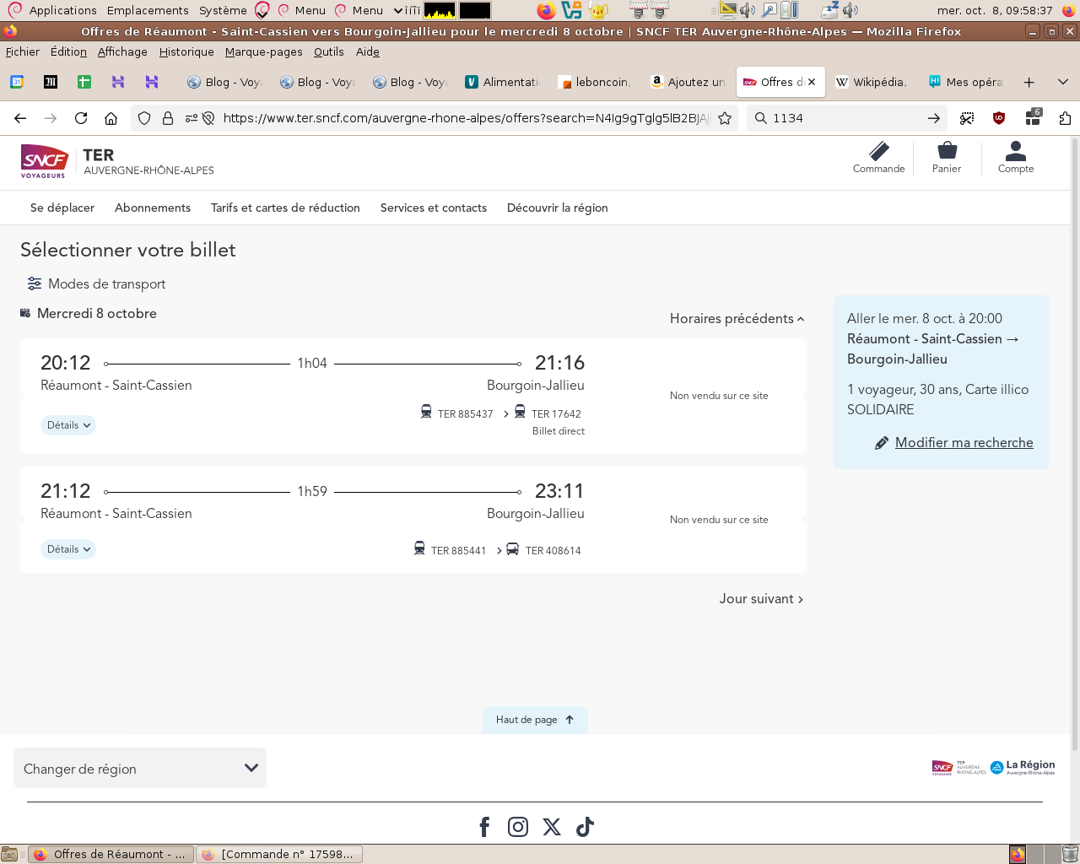Screen dimensions: 1080x864
Task: Bookmark page with the star icon
Action: 725,118
